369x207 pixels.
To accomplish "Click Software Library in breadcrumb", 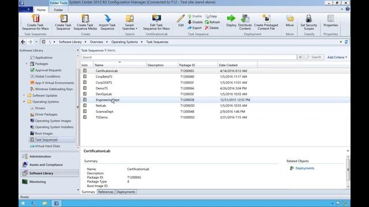I will 70,42.
